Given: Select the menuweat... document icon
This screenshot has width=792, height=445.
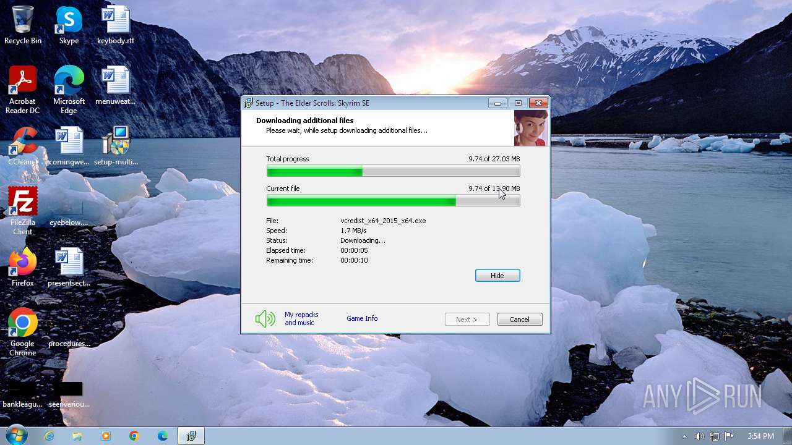Looking at the screenshot, I should point(116,87).
